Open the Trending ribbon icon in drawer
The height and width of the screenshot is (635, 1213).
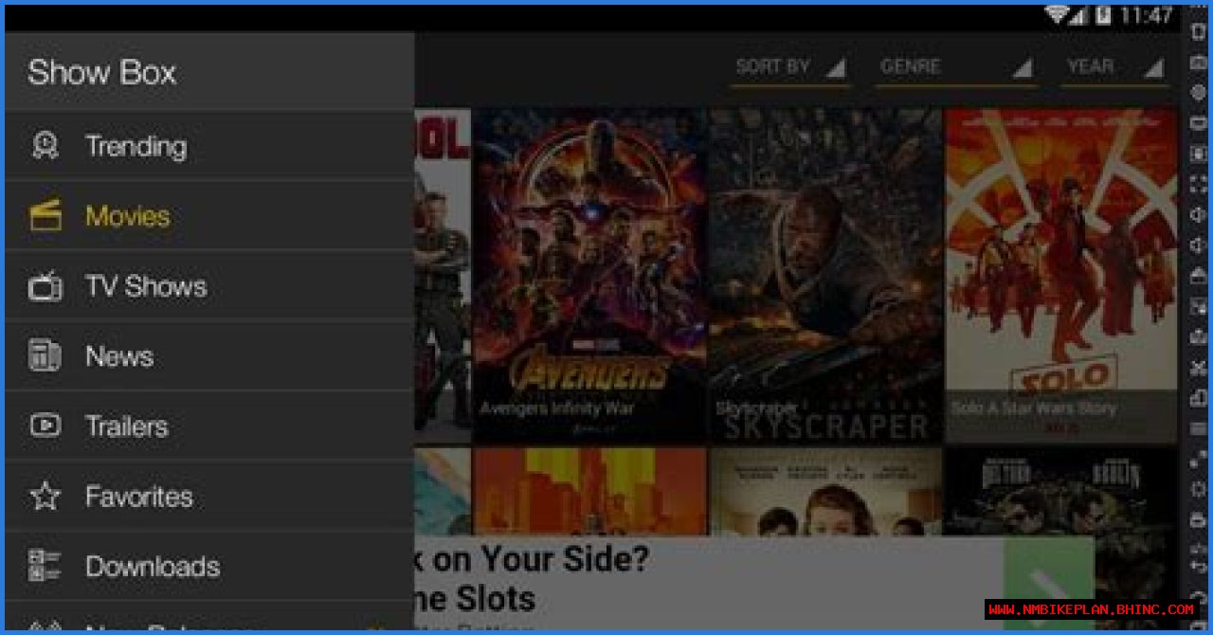45,145
